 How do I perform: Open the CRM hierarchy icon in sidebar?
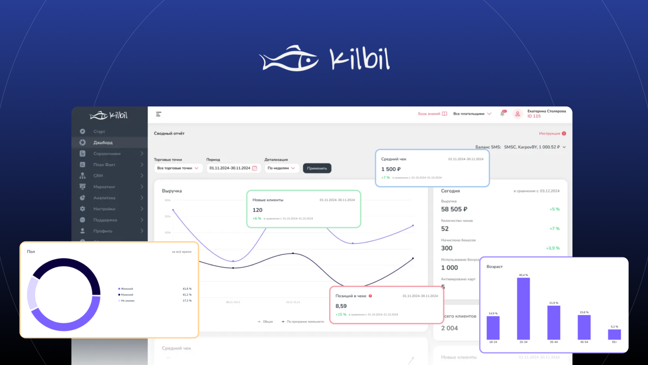pos(82,176)
